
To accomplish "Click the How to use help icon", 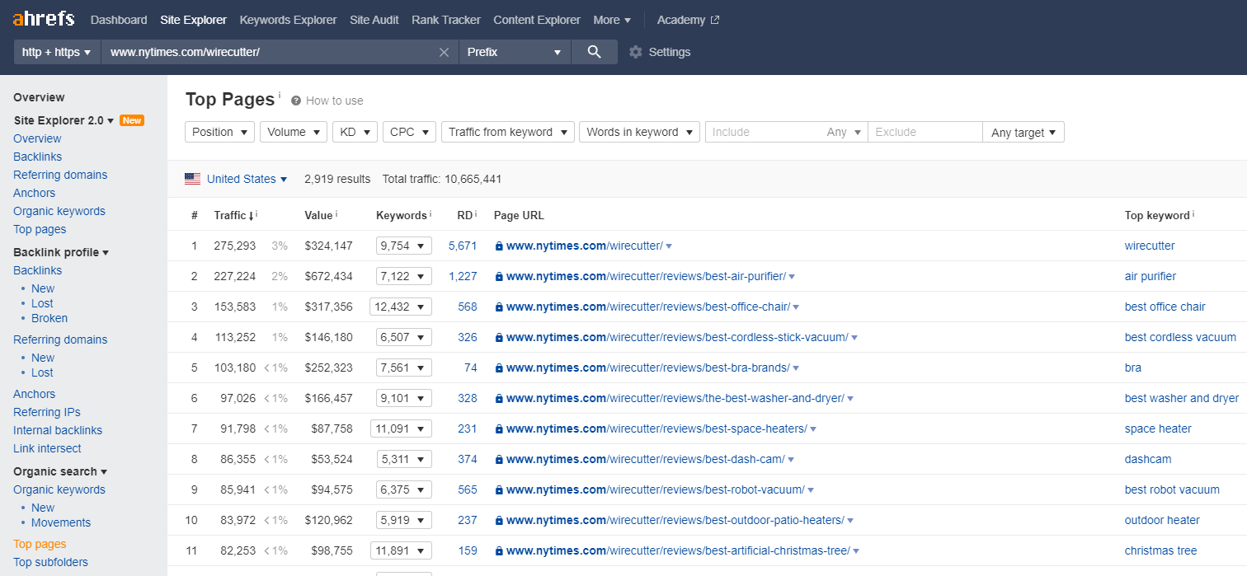I will point(296,101).
